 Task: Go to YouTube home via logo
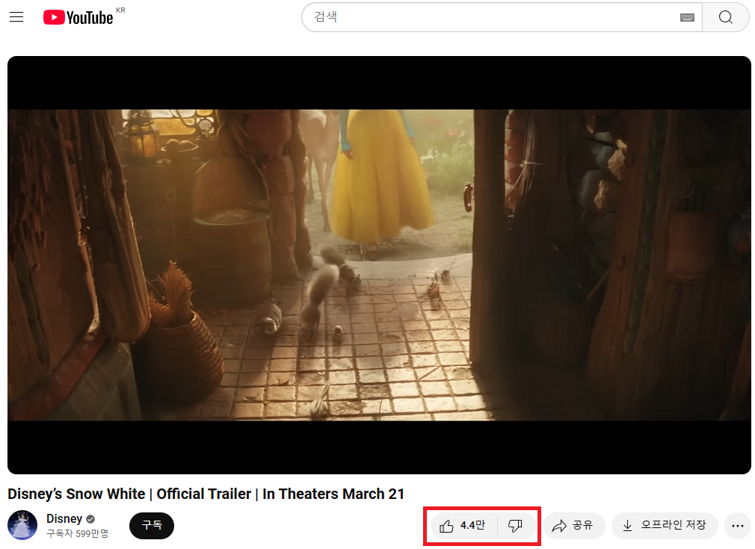[78, 17]
